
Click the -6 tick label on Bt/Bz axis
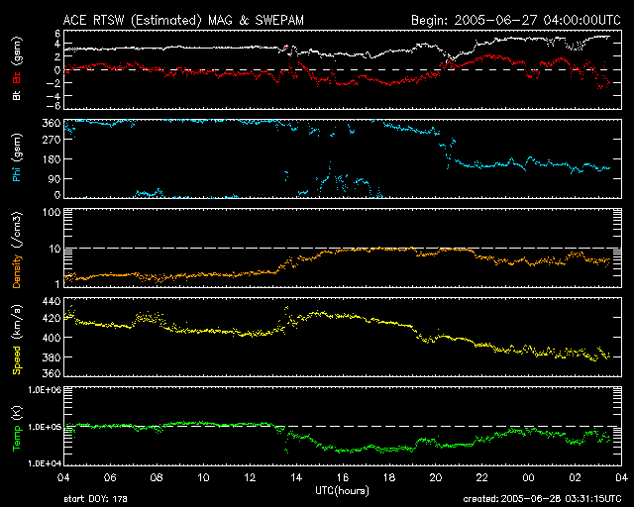click(x=54, y=106)
